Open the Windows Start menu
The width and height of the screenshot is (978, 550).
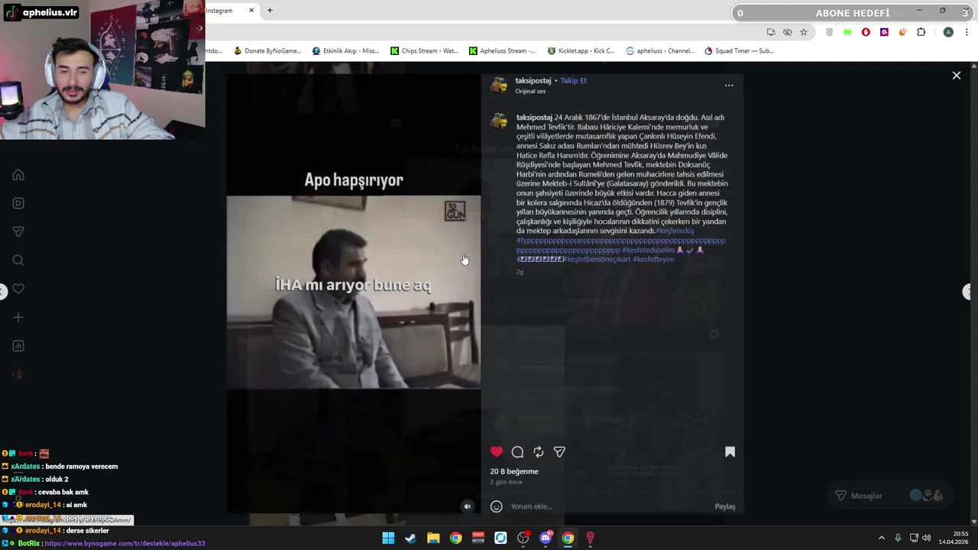[x=388, y=538]
